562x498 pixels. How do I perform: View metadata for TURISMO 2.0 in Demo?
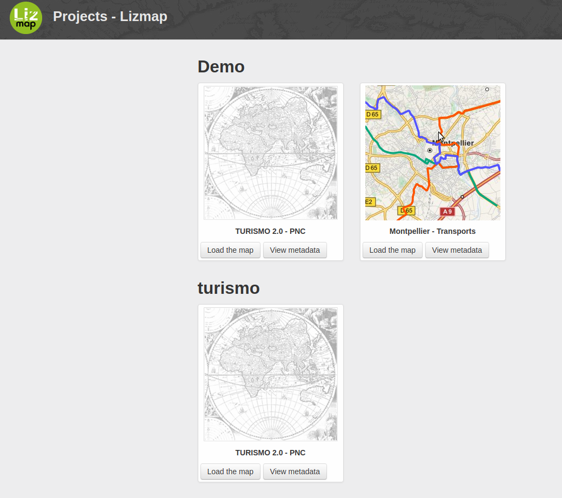click(295, 250)
